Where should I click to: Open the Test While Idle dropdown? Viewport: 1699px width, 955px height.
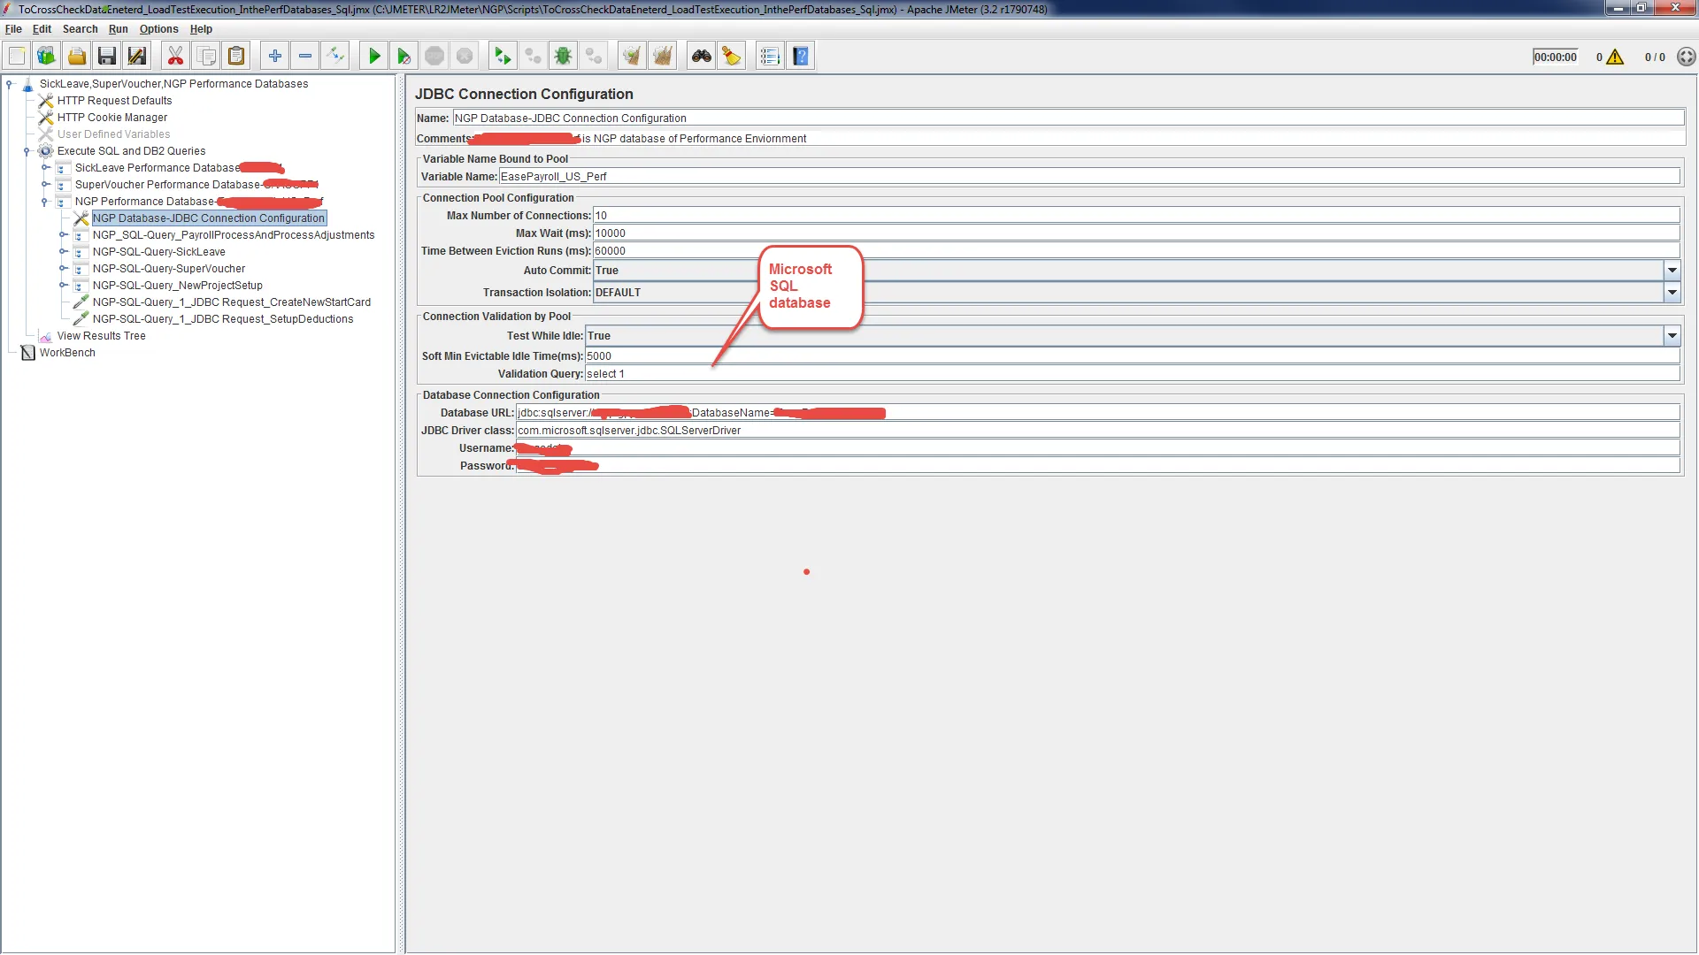click(1672, 336)
